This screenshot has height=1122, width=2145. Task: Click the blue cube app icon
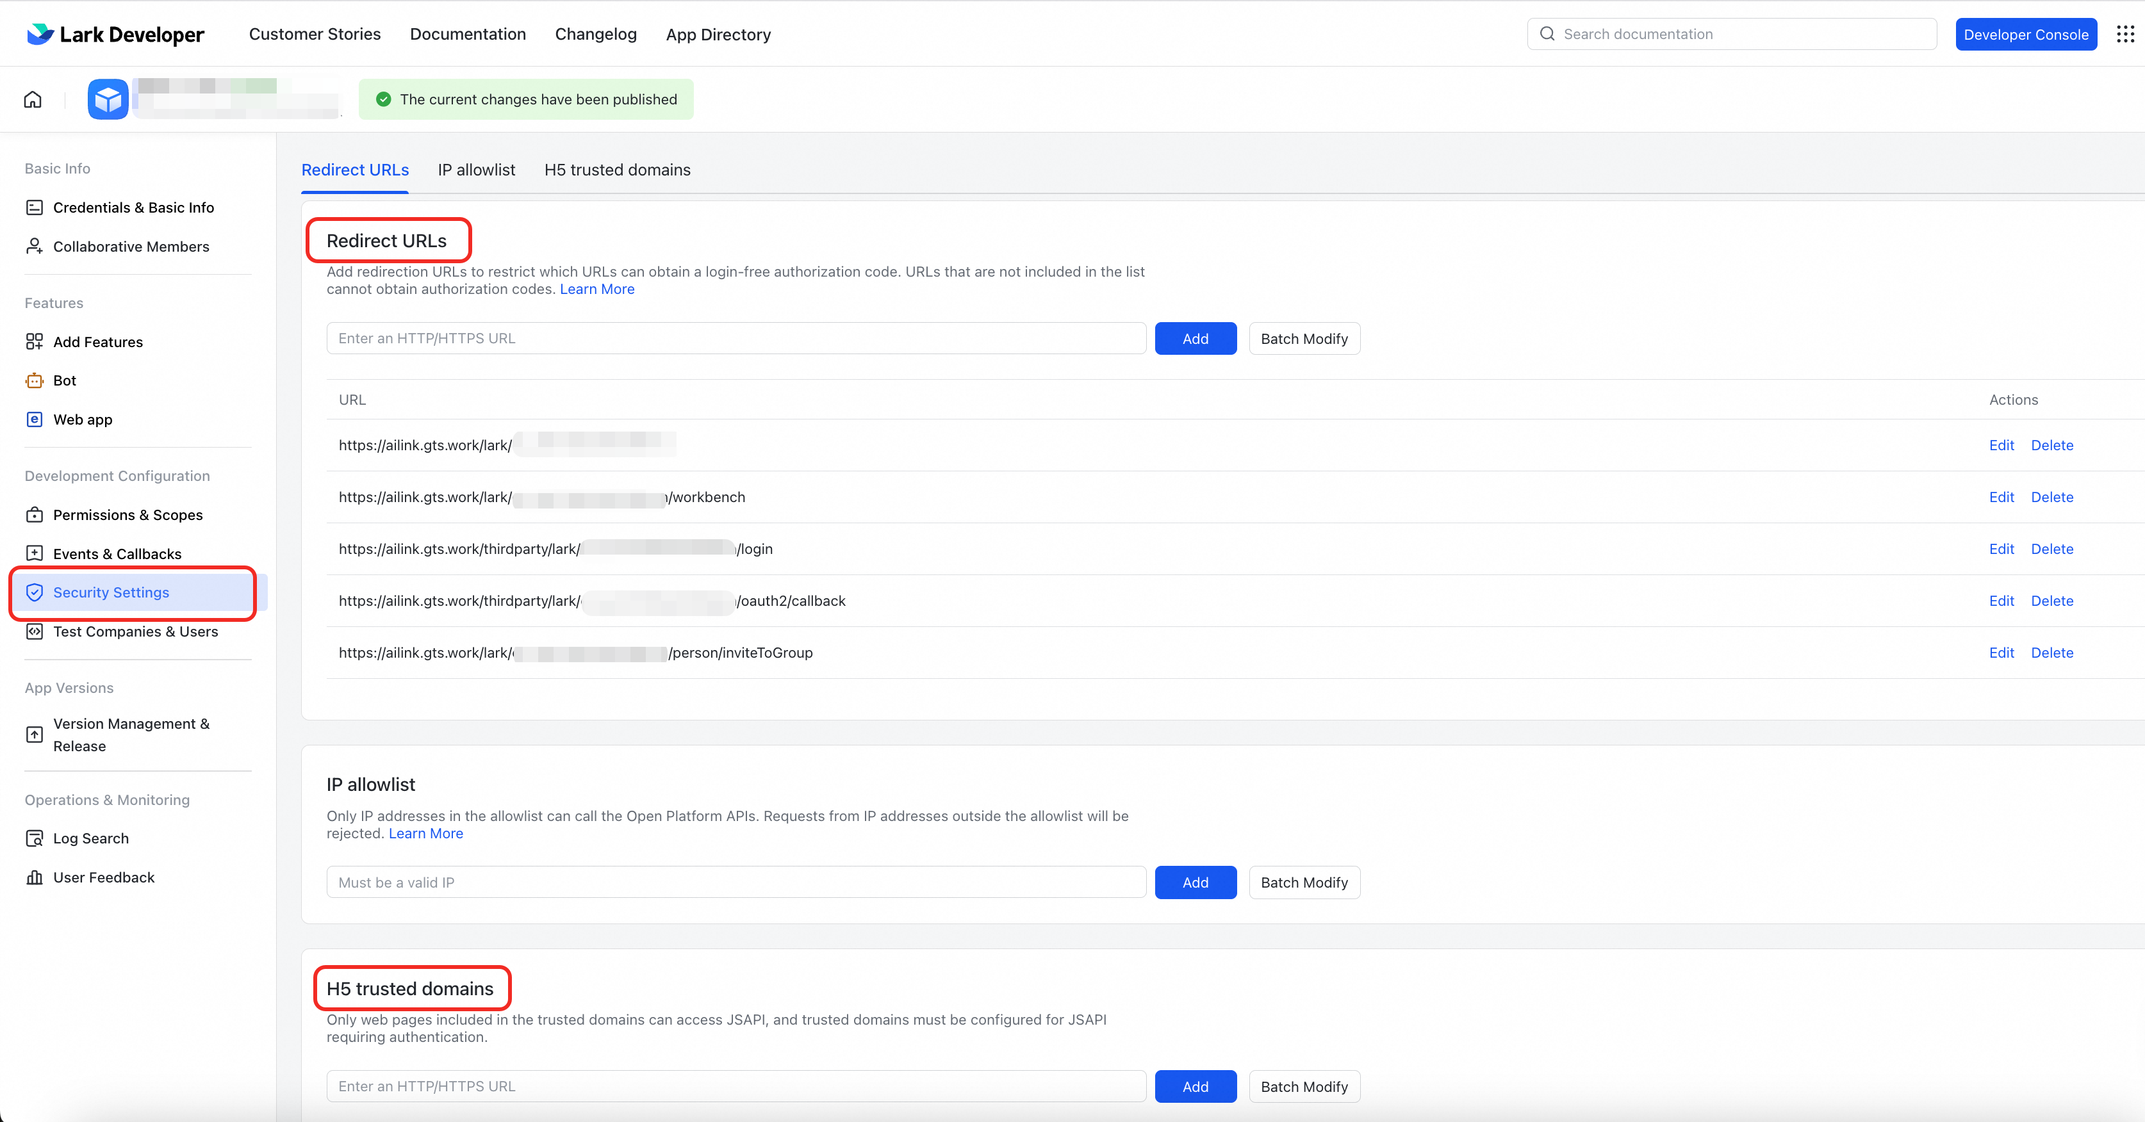click(108, 99)
